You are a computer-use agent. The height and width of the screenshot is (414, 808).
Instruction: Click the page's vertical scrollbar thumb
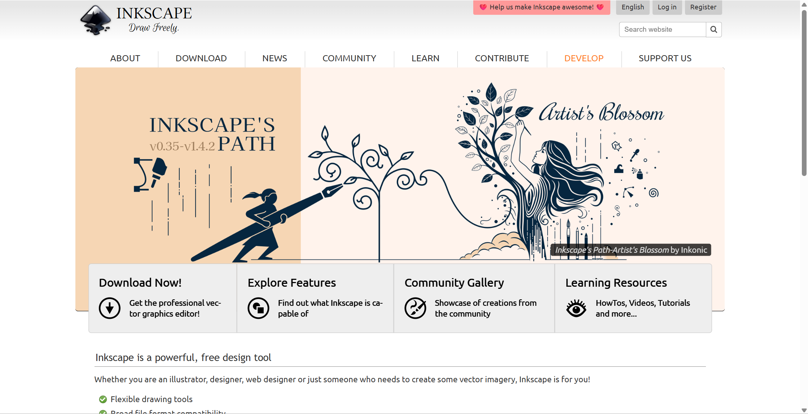pos(804,94)
